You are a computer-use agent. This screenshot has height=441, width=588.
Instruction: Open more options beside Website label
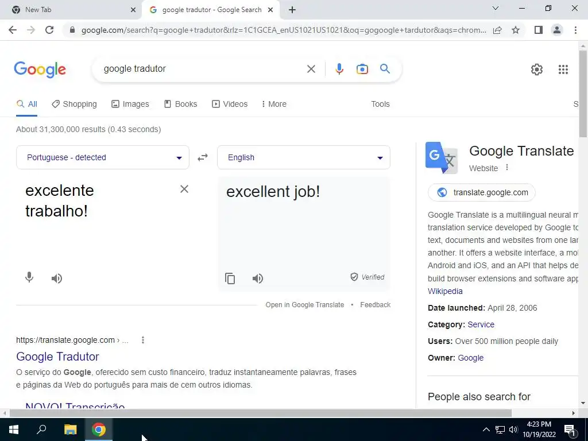tap(507, 167)
